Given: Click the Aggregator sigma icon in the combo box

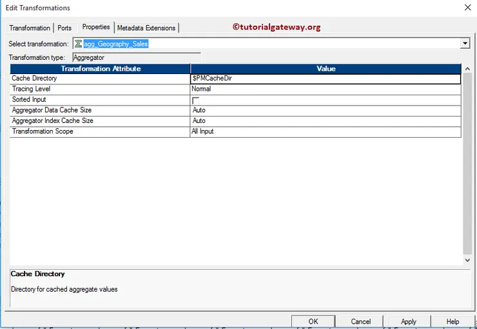Looking at the screenshot, I should [78, 44].
